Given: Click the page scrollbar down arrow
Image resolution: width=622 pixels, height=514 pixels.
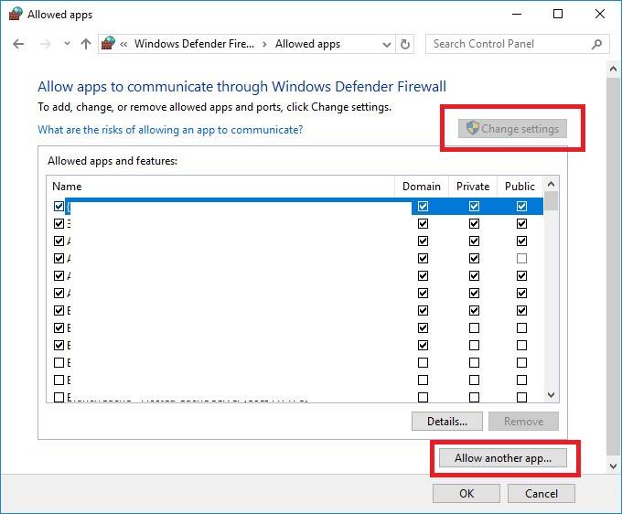Looking at the screenshot, I should [x=613, y=466].
